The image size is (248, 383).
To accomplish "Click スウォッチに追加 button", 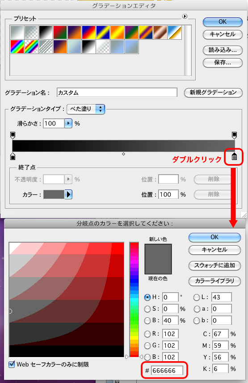I will pos(214,265).
